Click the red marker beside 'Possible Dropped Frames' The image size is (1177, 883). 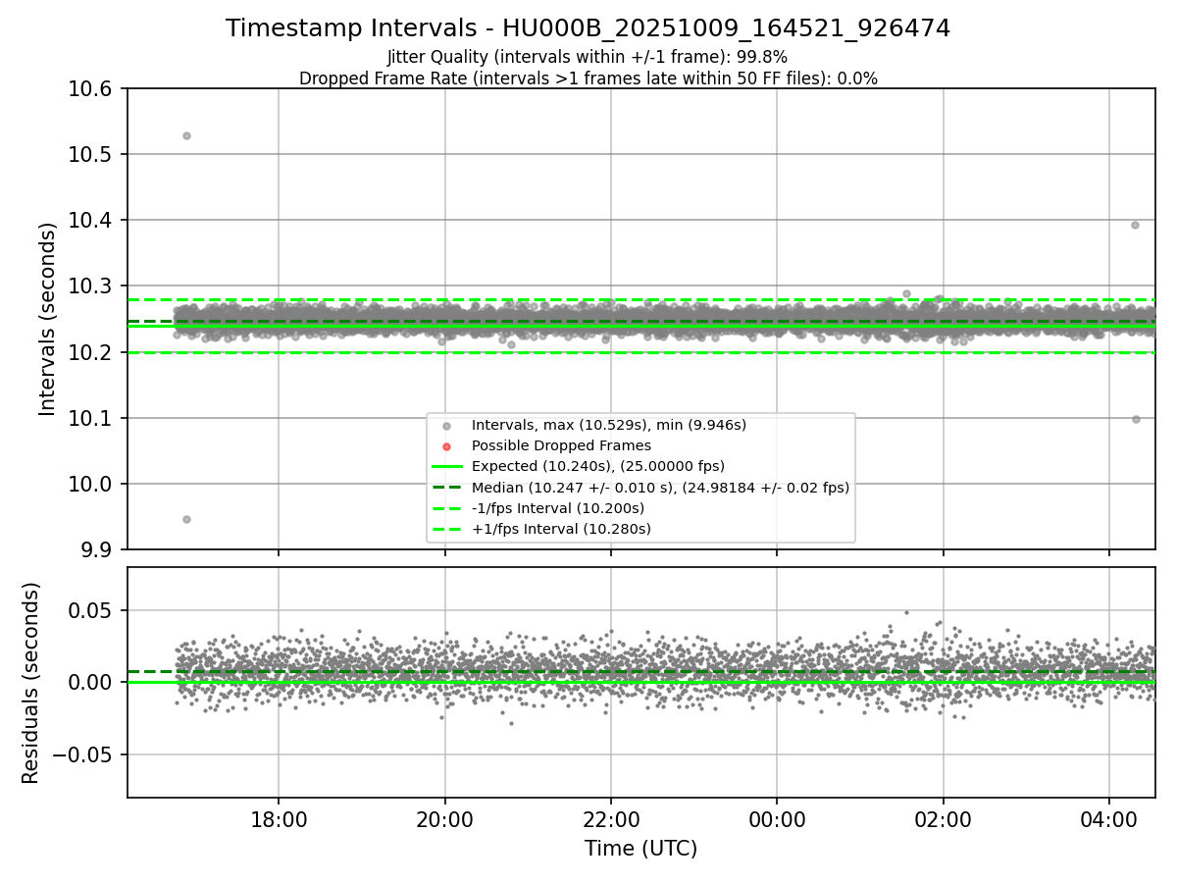[446, 446]
